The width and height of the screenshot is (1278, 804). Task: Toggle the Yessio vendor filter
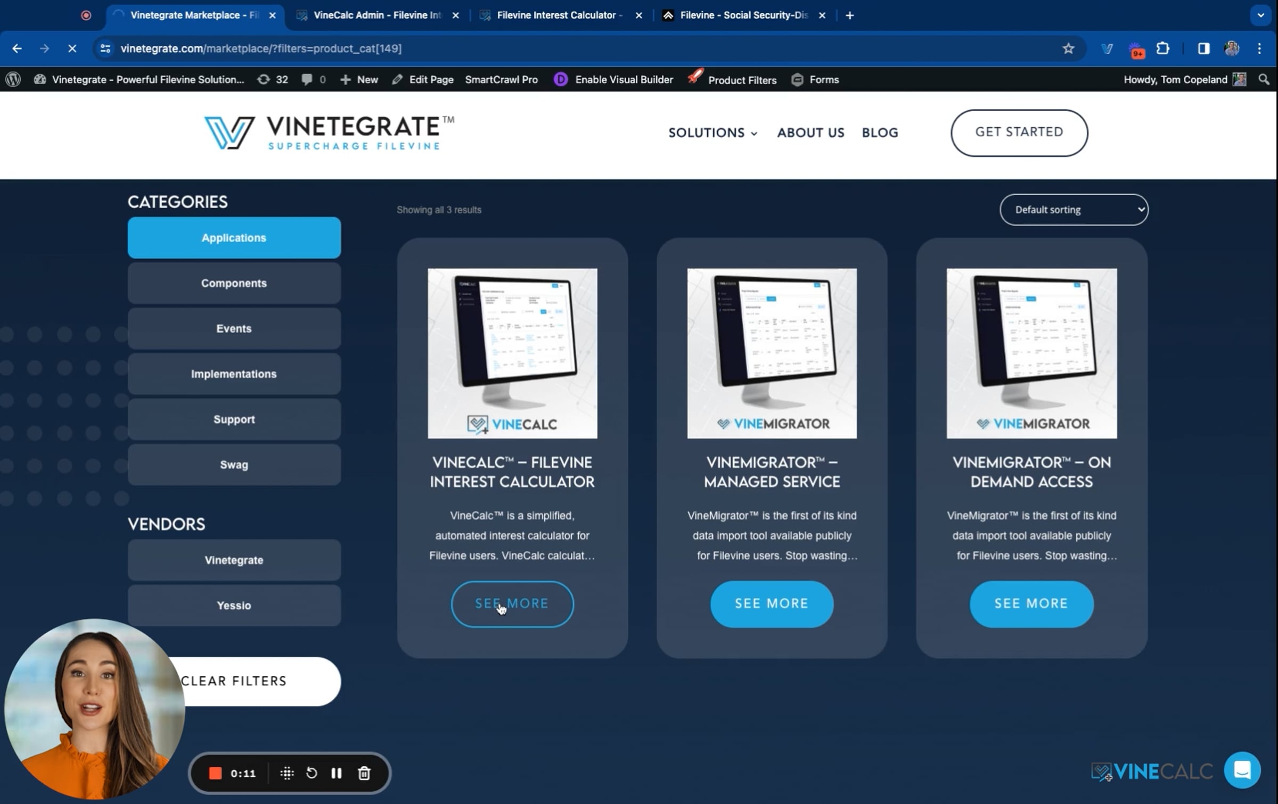pyautogui.click(x=234, y=606)
